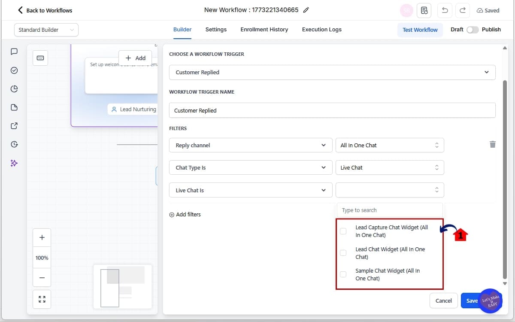Viewport: 515px width, 322px height.
Task: Check Lead Capture Chat Widget option
Action: coord(343,231)
